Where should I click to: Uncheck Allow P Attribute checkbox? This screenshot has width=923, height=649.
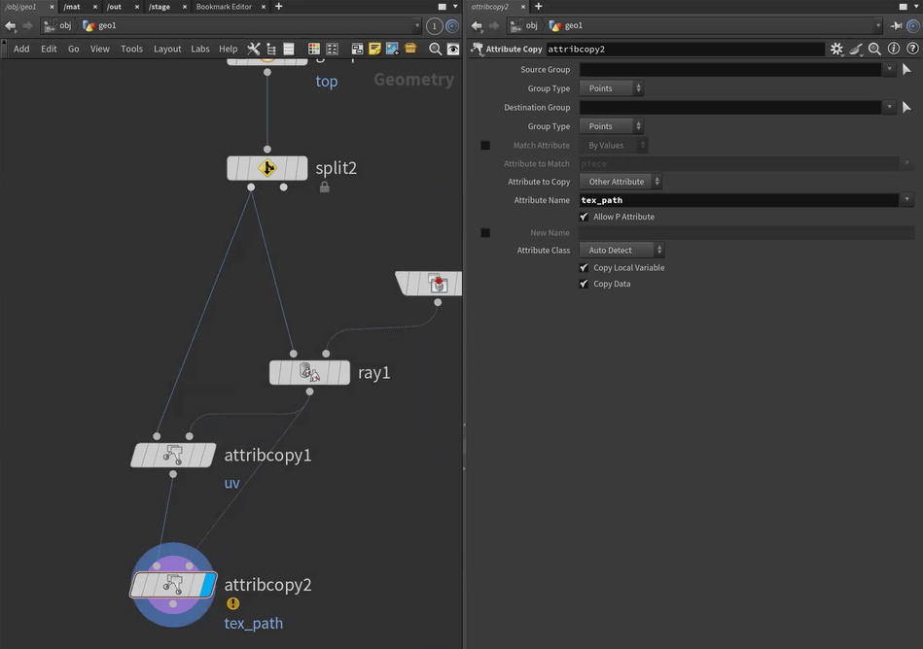coord(584,217)
